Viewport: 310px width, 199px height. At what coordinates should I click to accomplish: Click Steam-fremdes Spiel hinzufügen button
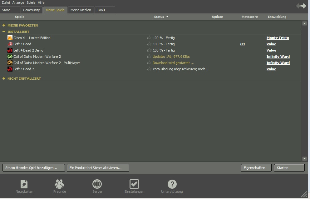34,168
